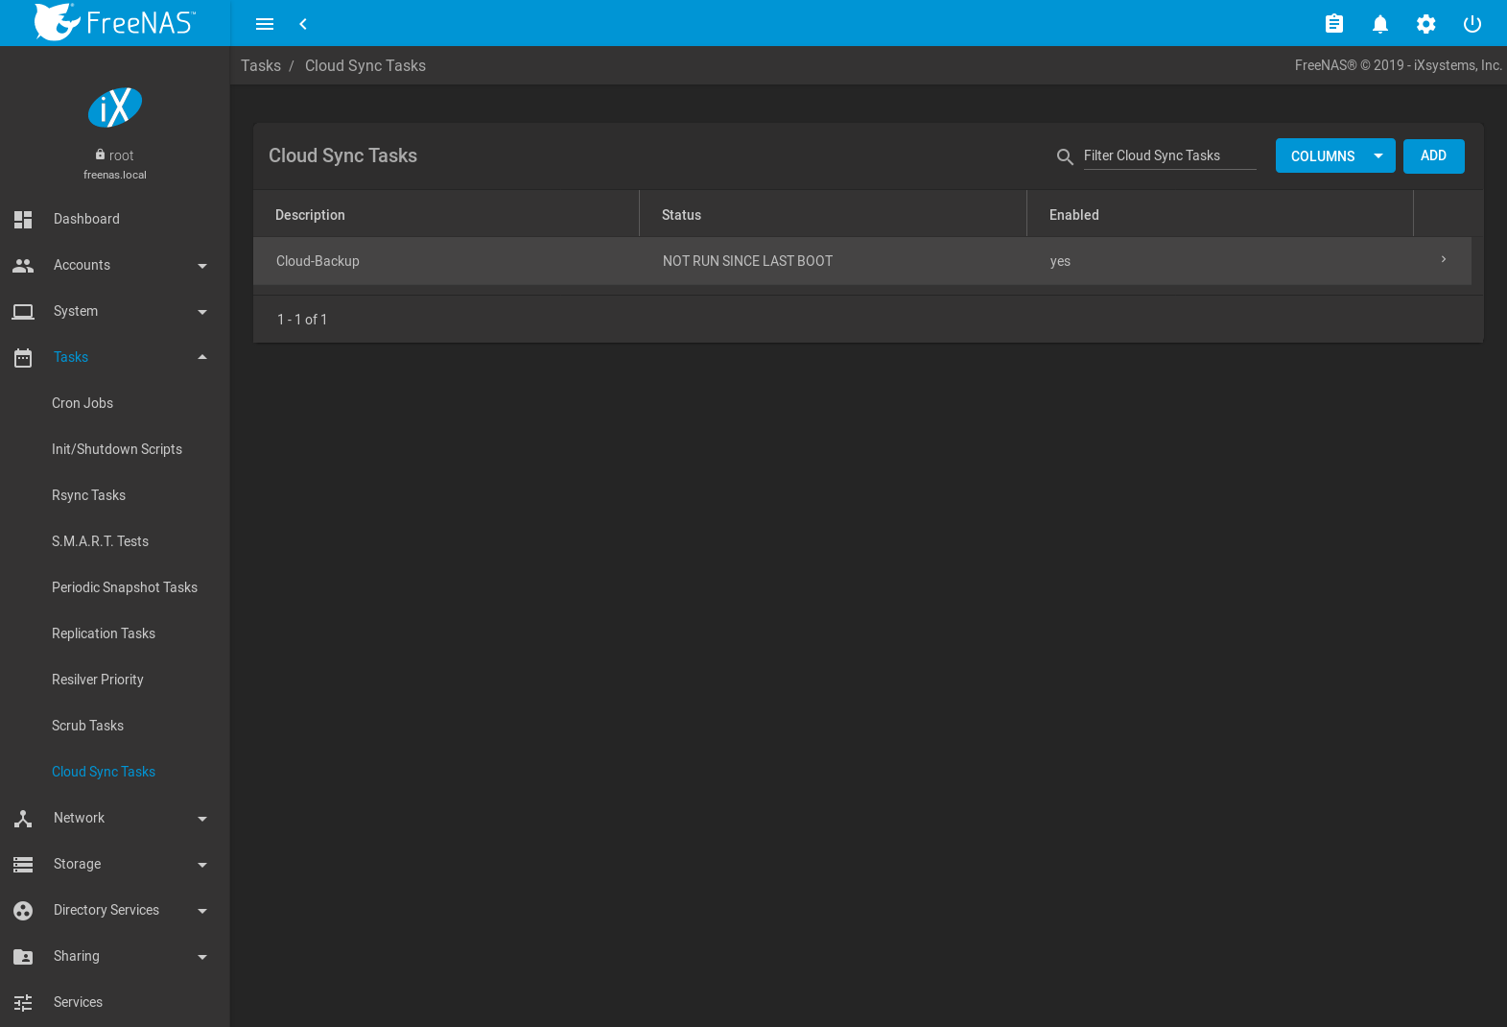Open Dashboard in the sidebar
The image size is (1507, 1027).
pos(86,219)
